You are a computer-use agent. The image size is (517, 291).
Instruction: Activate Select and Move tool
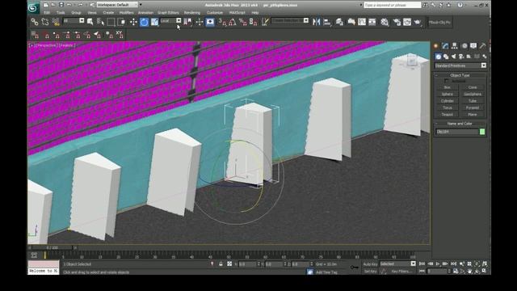coord(133,22)
